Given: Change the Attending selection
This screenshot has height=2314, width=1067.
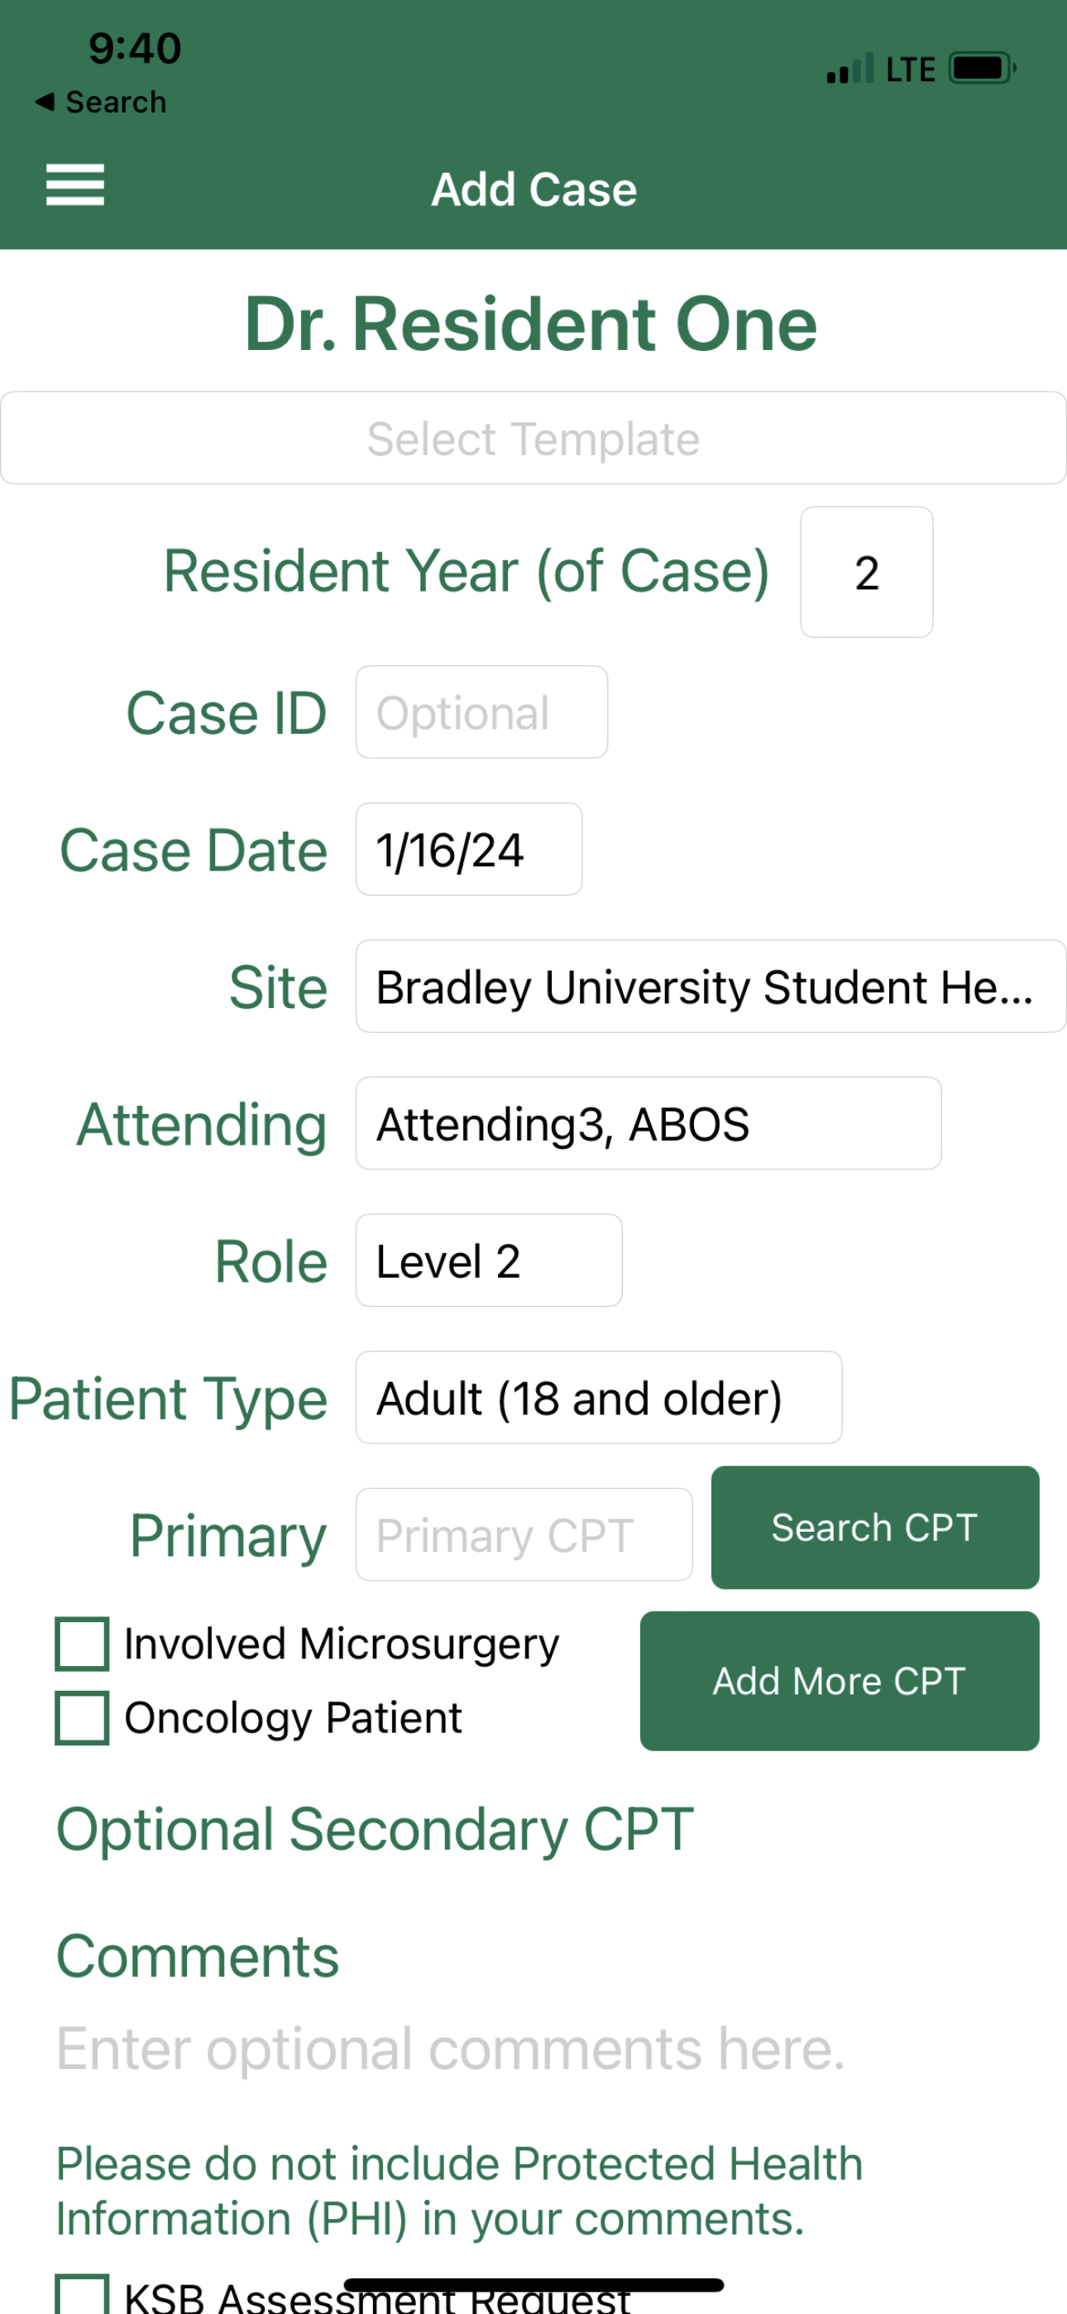Looking at the screenshot, I should point(648,1124).
